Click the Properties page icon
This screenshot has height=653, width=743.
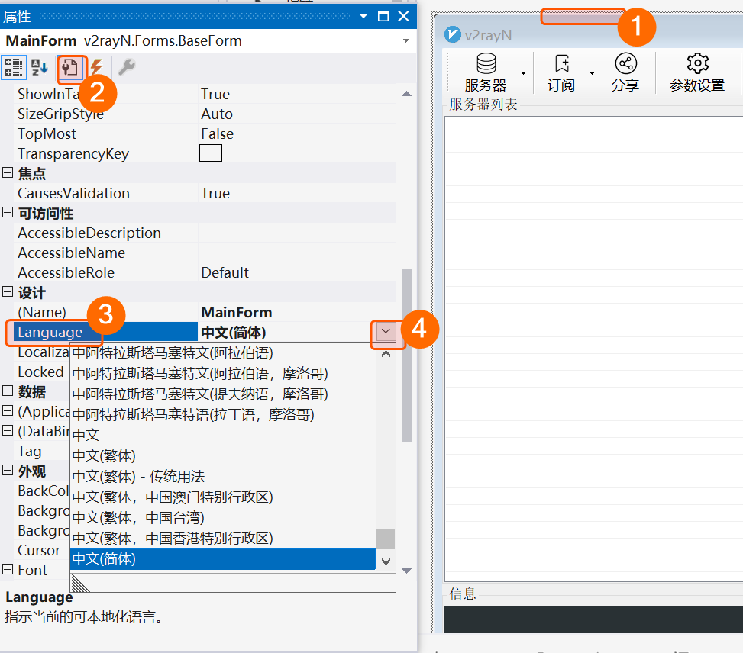tap(70, 69)
